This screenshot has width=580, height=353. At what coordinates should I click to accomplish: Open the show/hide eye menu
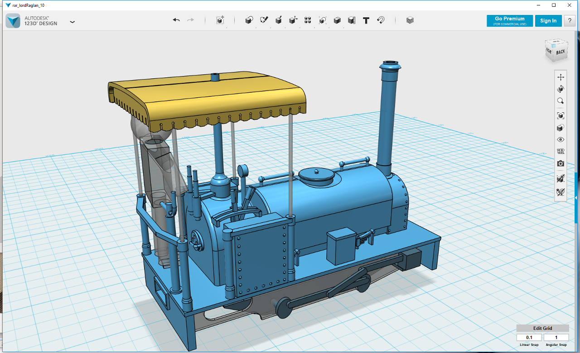(561, 139)
